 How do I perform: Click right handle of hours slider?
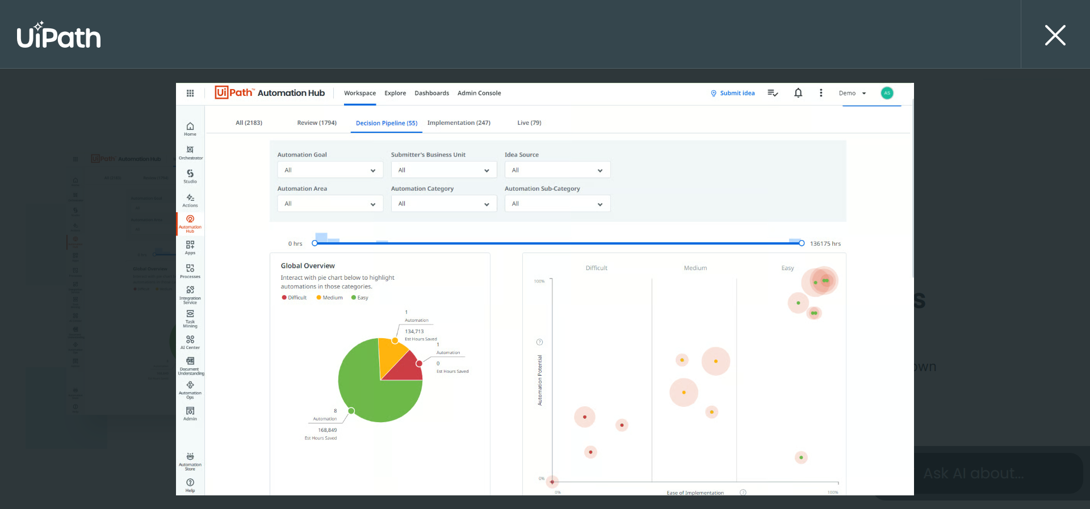802,243
